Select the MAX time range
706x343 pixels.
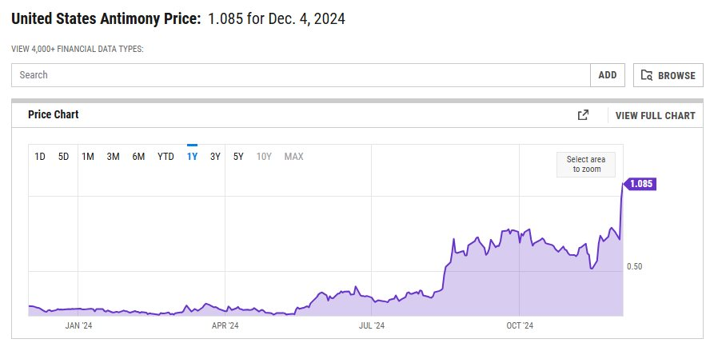click(x=293, y=157)
